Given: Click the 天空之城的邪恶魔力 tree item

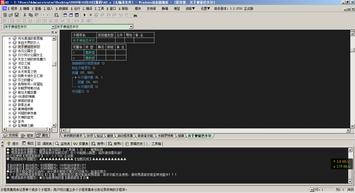Looking at the screenshot, I should click(x=32, y=59).
